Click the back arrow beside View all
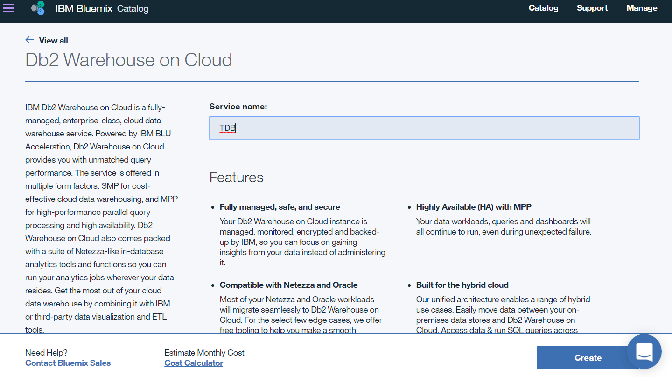Image resolution: width=672 pixels, height=377 pixels. [29, 40]
